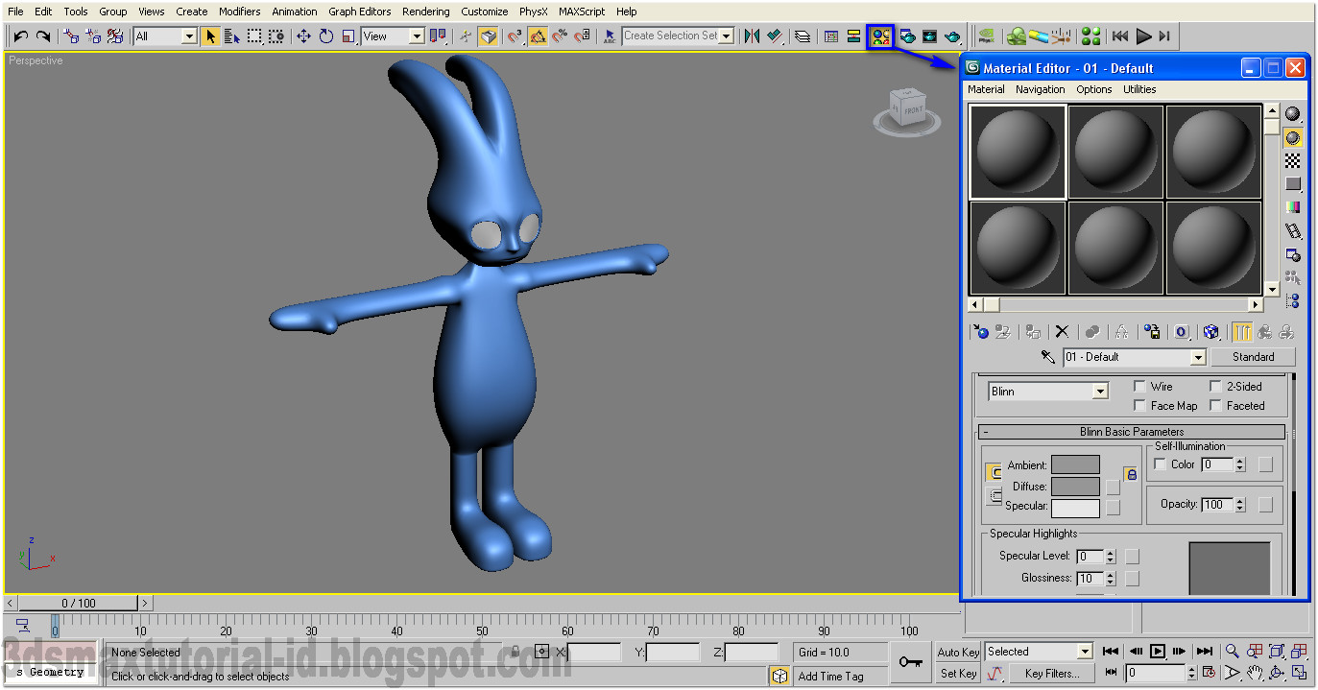This screenshot has height=690, width=1318.
Task: Enable the Faceted checkbox
Action: [1215, 406]
